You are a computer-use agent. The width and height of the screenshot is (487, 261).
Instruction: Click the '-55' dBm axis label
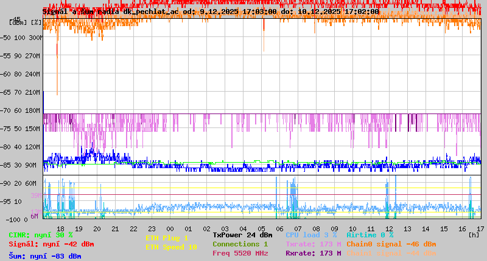click(x=5, y=56)
